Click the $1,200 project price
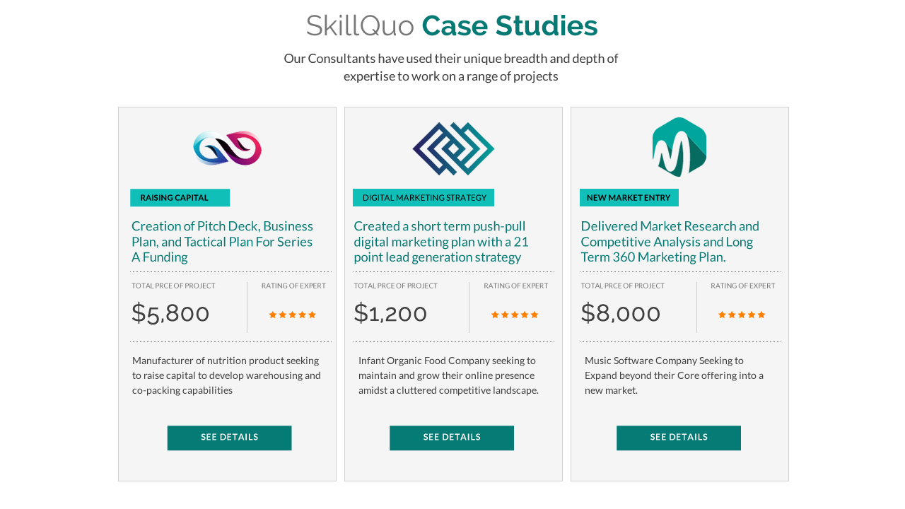 (x=390, y=313)
